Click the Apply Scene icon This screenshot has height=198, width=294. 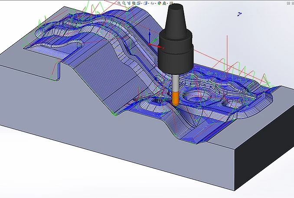pyautogui.click(x=164, y=3)
